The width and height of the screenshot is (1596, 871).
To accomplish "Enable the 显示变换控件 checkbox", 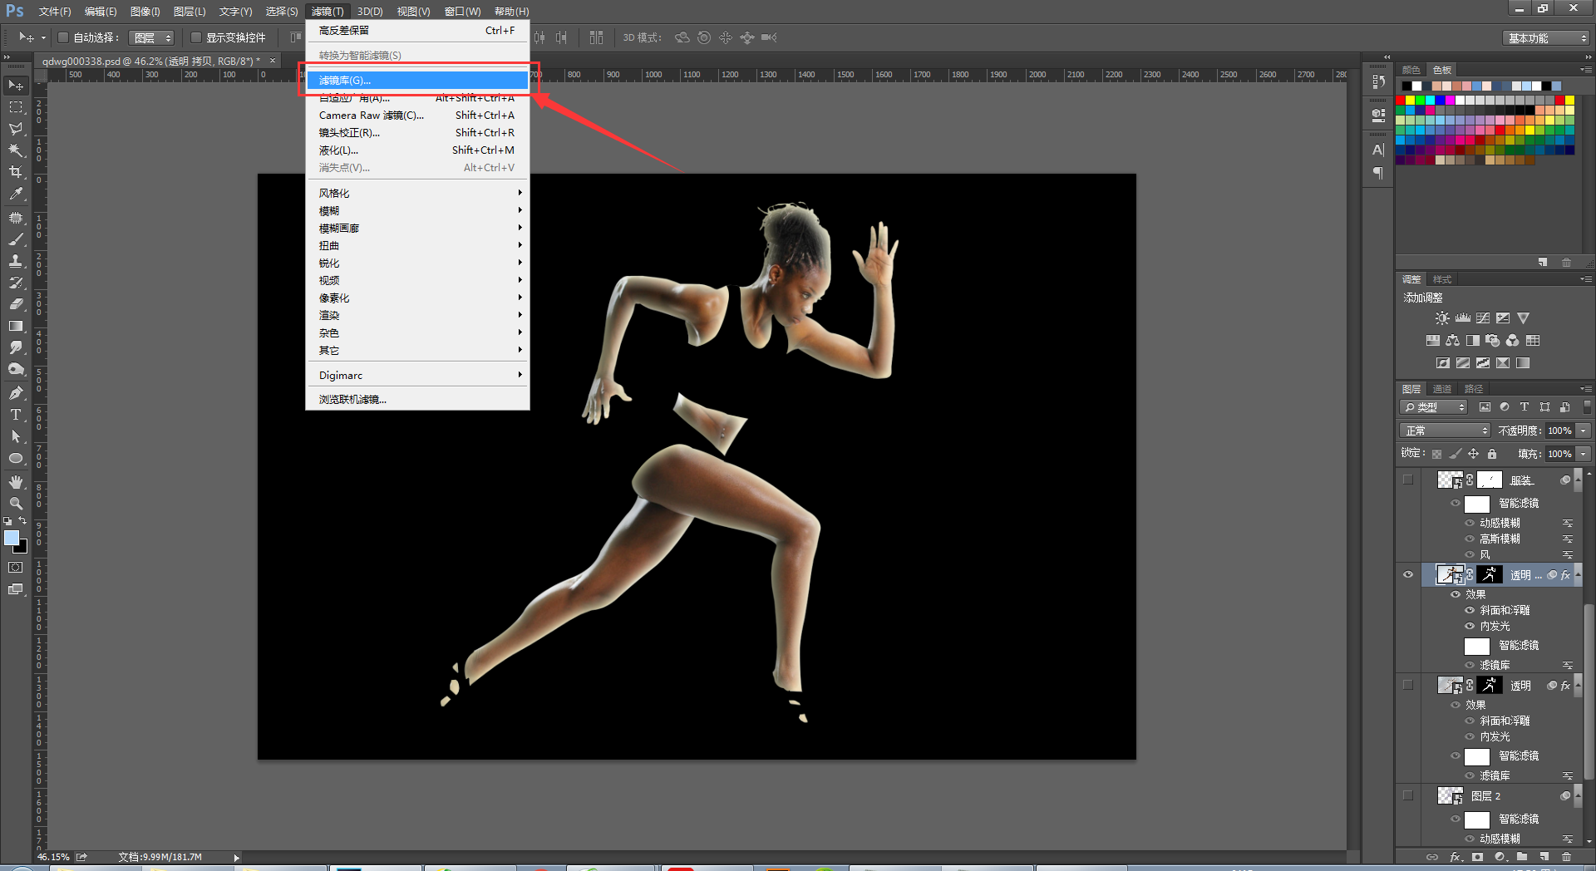I will pyautogui.click(x=196, y=37).
